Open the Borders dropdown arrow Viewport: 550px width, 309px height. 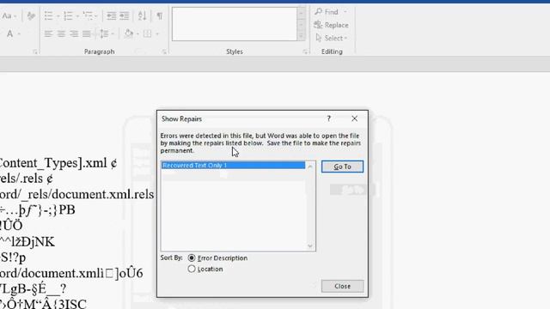coord(156,34)
